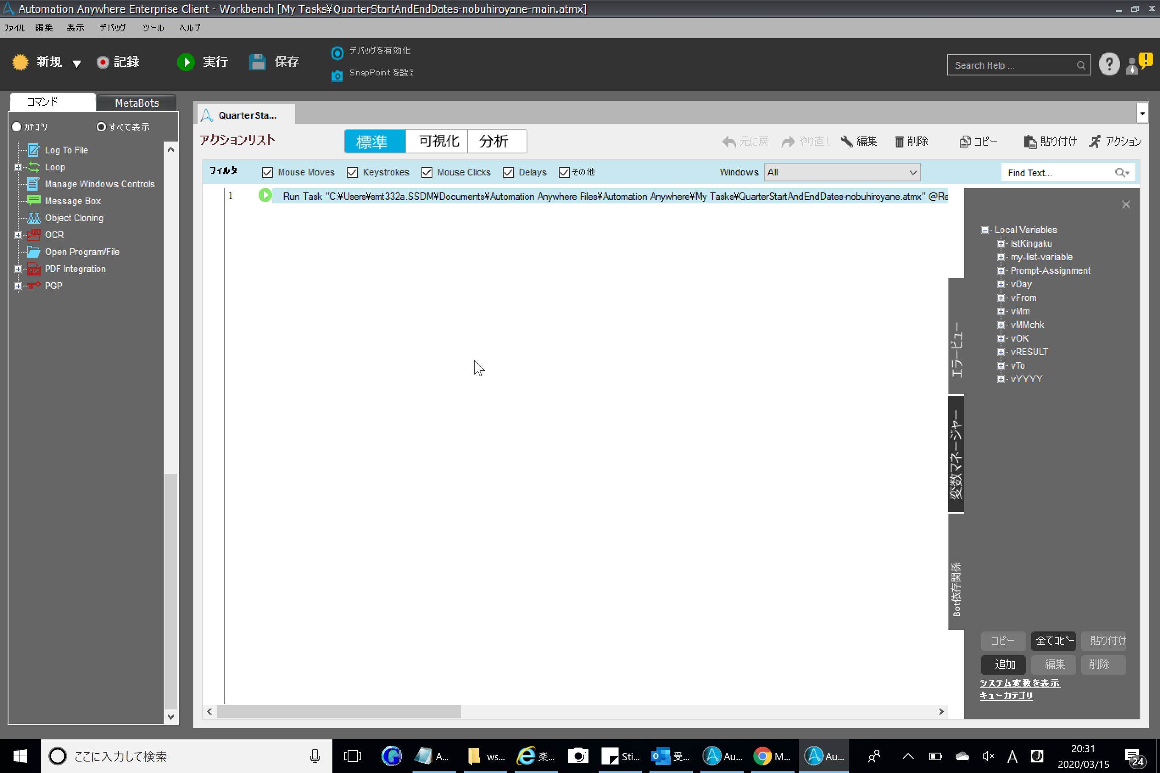
Task: Click the SnapPoint camera icon
Action: click(337, 75)
